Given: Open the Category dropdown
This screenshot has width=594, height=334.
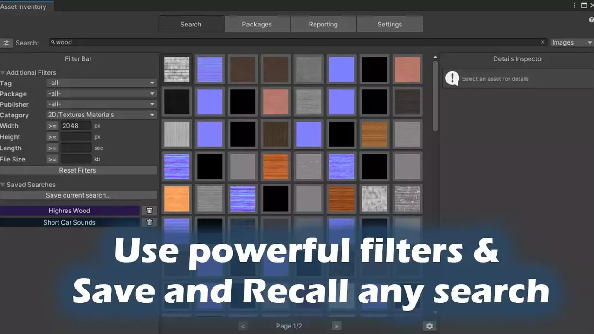Looking at the screenshot, I should point(101,115).
